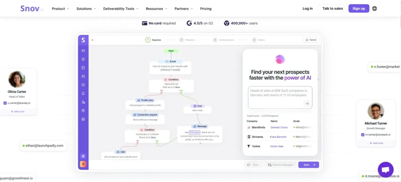
Task: Click the G2 rating logo
Action: click(189, 23)
